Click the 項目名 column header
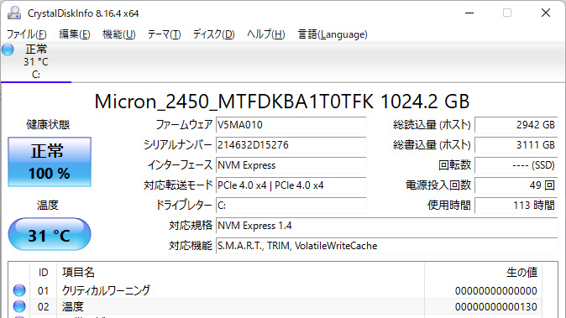The height and width of the screenshot is (318, 566). click(78, 272)
